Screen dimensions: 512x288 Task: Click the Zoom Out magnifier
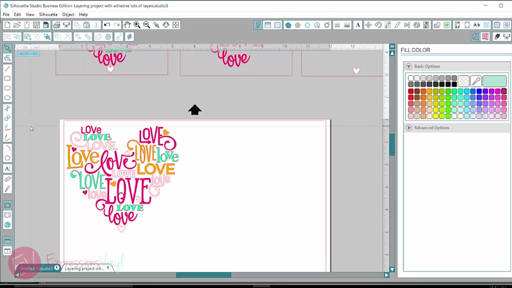[x=146, y=25]
